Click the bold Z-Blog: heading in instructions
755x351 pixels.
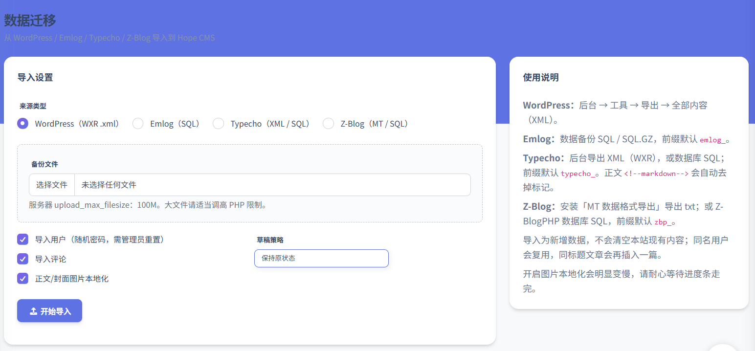(539, 206)
